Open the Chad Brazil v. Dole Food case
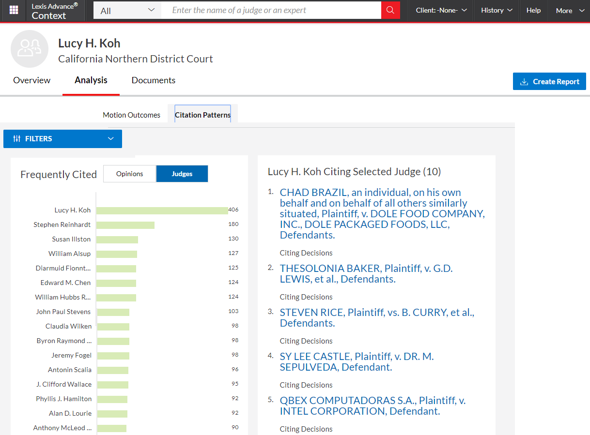This screenshot has height=435, width=590. [x=382, y=214]
